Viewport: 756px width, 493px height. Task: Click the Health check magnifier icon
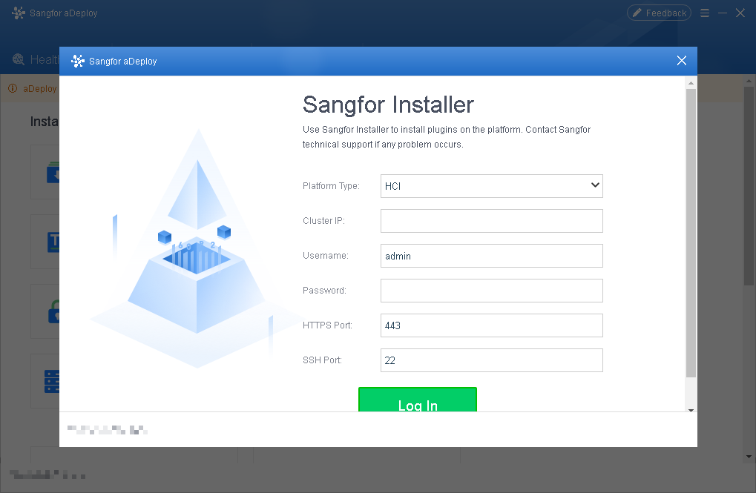19,59
